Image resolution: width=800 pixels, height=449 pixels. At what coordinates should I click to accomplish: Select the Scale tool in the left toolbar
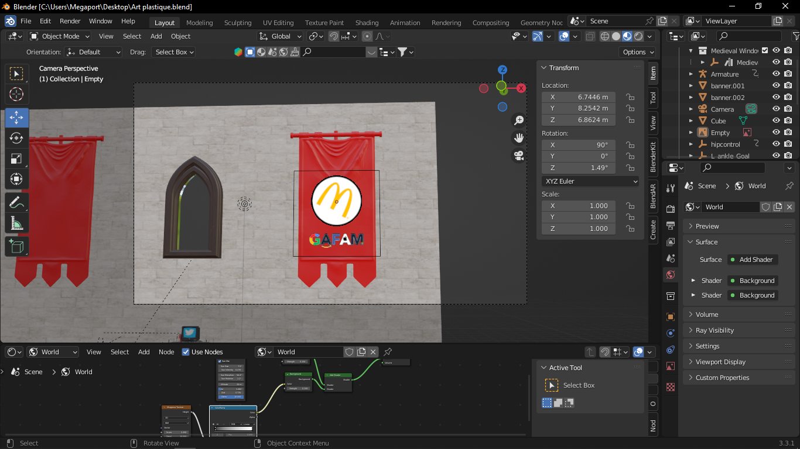coord(16,158)
